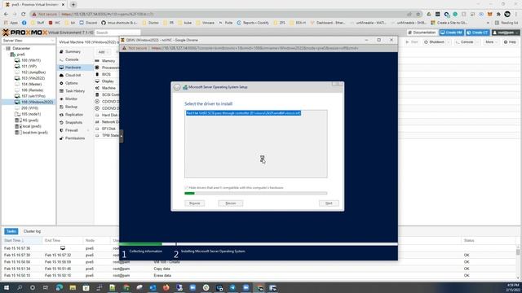Open a new Chrome tab

point(73,5)
